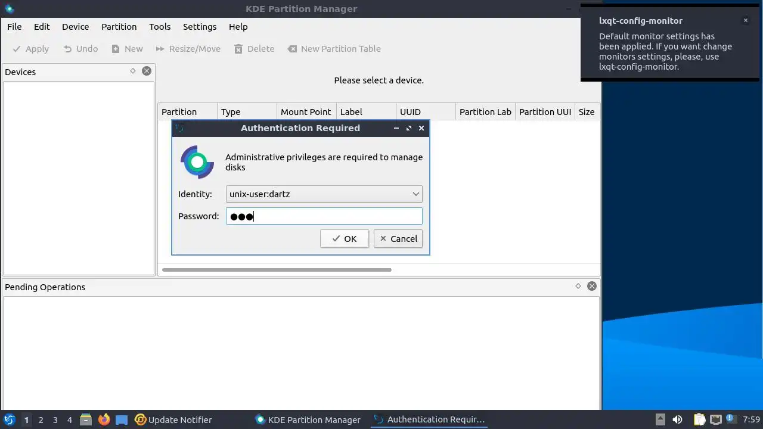763x429 pixels.
Task: Launch the file manager from taskbar
Action: (86, 420)
